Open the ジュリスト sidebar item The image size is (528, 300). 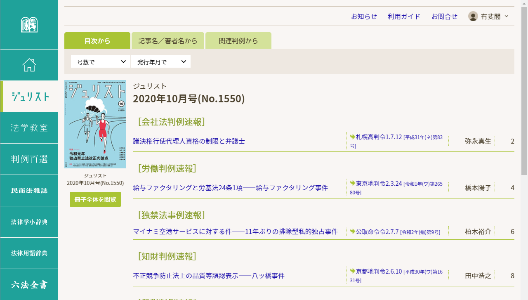[x=29, y=97]
